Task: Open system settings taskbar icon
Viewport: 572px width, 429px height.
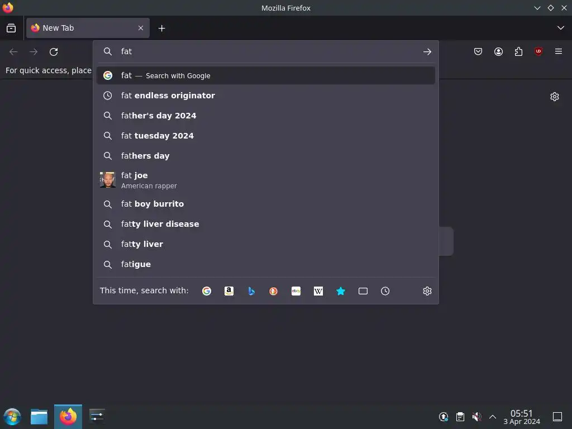Action: pos(97,417)
